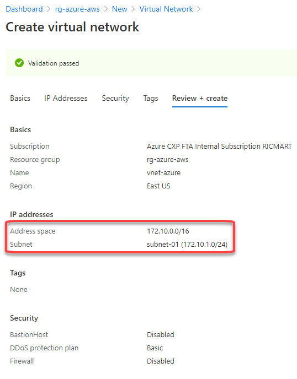The image size is (297, 379).
Task: Click the DDoS protection plan Basic value
Action: (155, 348)
